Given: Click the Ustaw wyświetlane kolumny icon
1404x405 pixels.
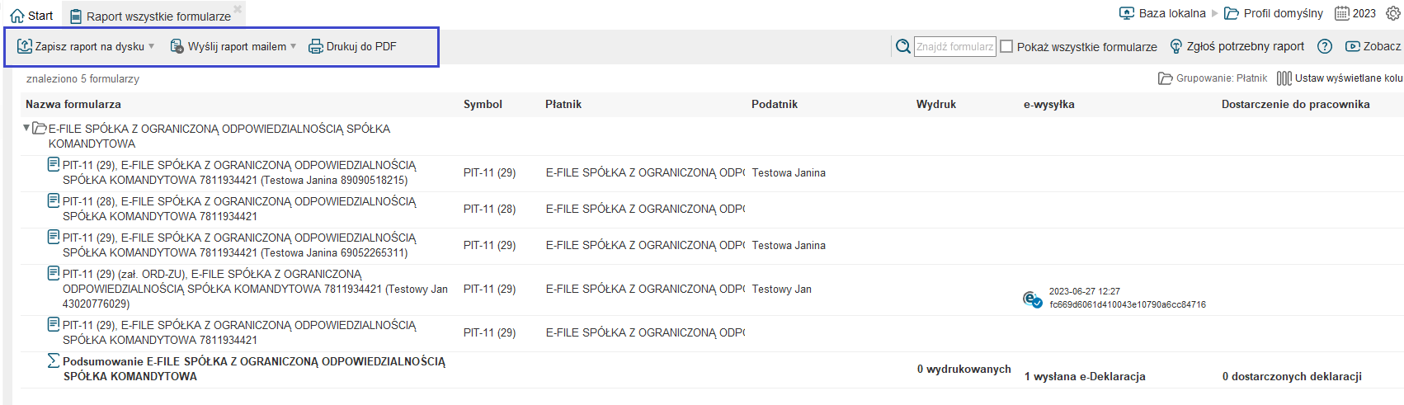Looking at the screenshot, I should tap(1284, 78).
